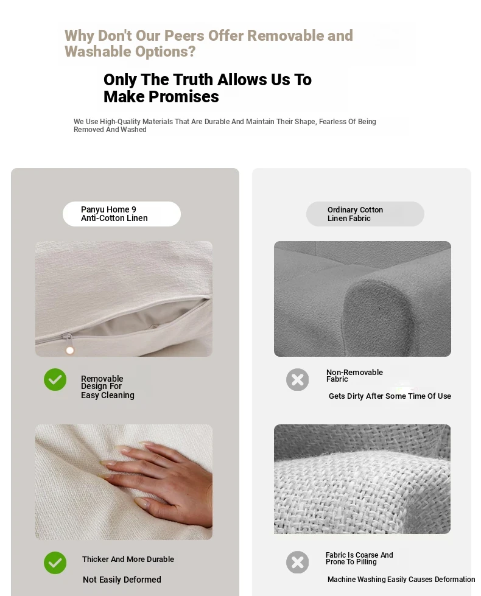The width and height of the screenshot is (481, 596).
Task: Click the Gets Dirty After Some Time text
Action: 390,396
